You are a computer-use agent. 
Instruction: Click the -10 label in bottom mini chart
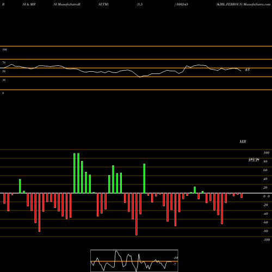[175, 258]
